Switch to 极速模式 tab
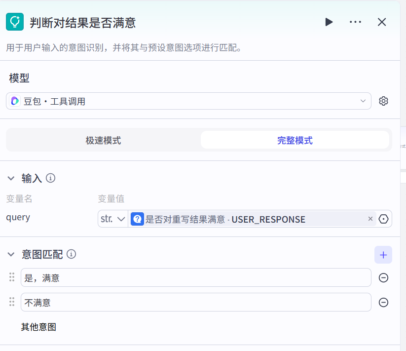406x351 pixels. pyautogui.click(x=103, y=140)
